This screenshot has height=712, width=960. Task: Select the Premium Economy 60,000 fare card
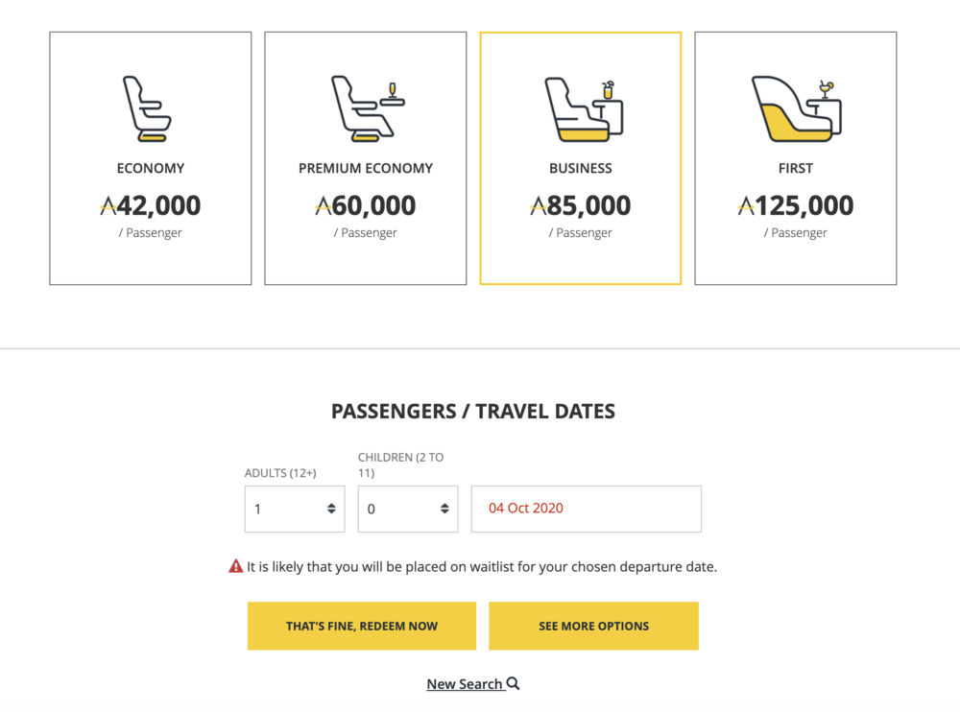pos(366,158)
